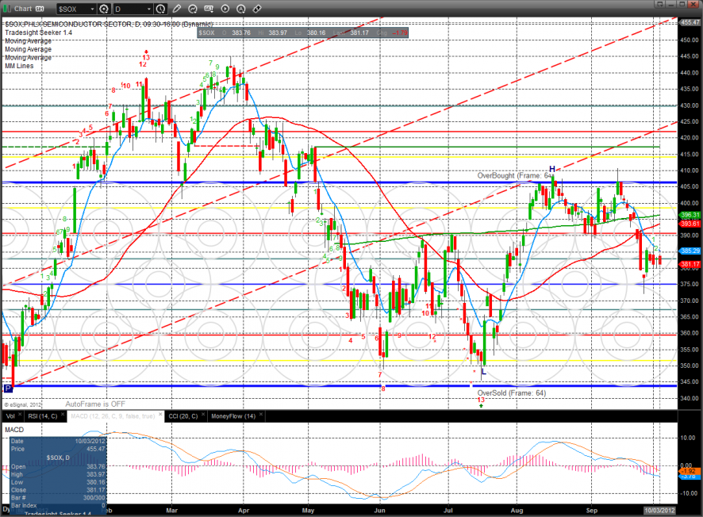Click the 385.29 blue moving average price tag
Image resolution: width=703 pixels, height=517 pixels.
690,251
